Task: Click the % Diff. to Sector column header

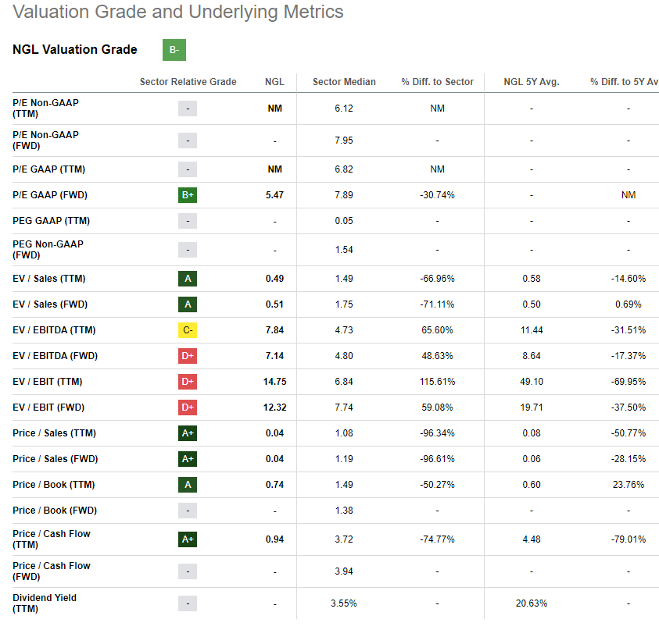Action: (x=437, y=82)
